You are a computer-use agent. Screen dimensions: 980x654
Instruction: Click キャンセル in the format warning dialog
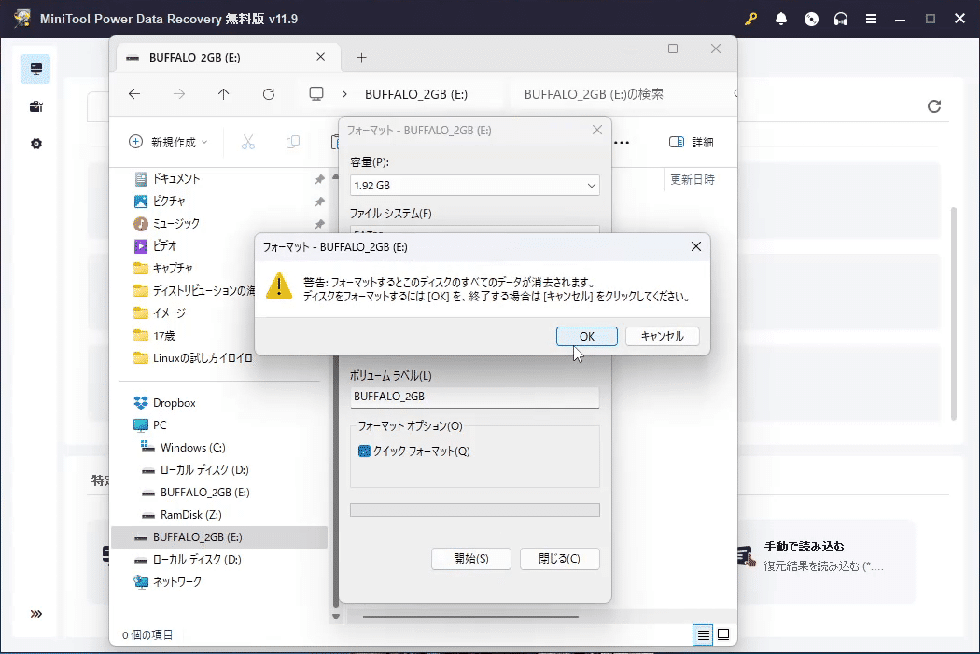click(662, 336)
